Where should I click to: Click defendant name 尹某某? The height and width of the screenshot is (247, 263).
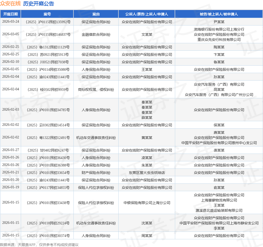pyautogui.click(x=219, y=22)
